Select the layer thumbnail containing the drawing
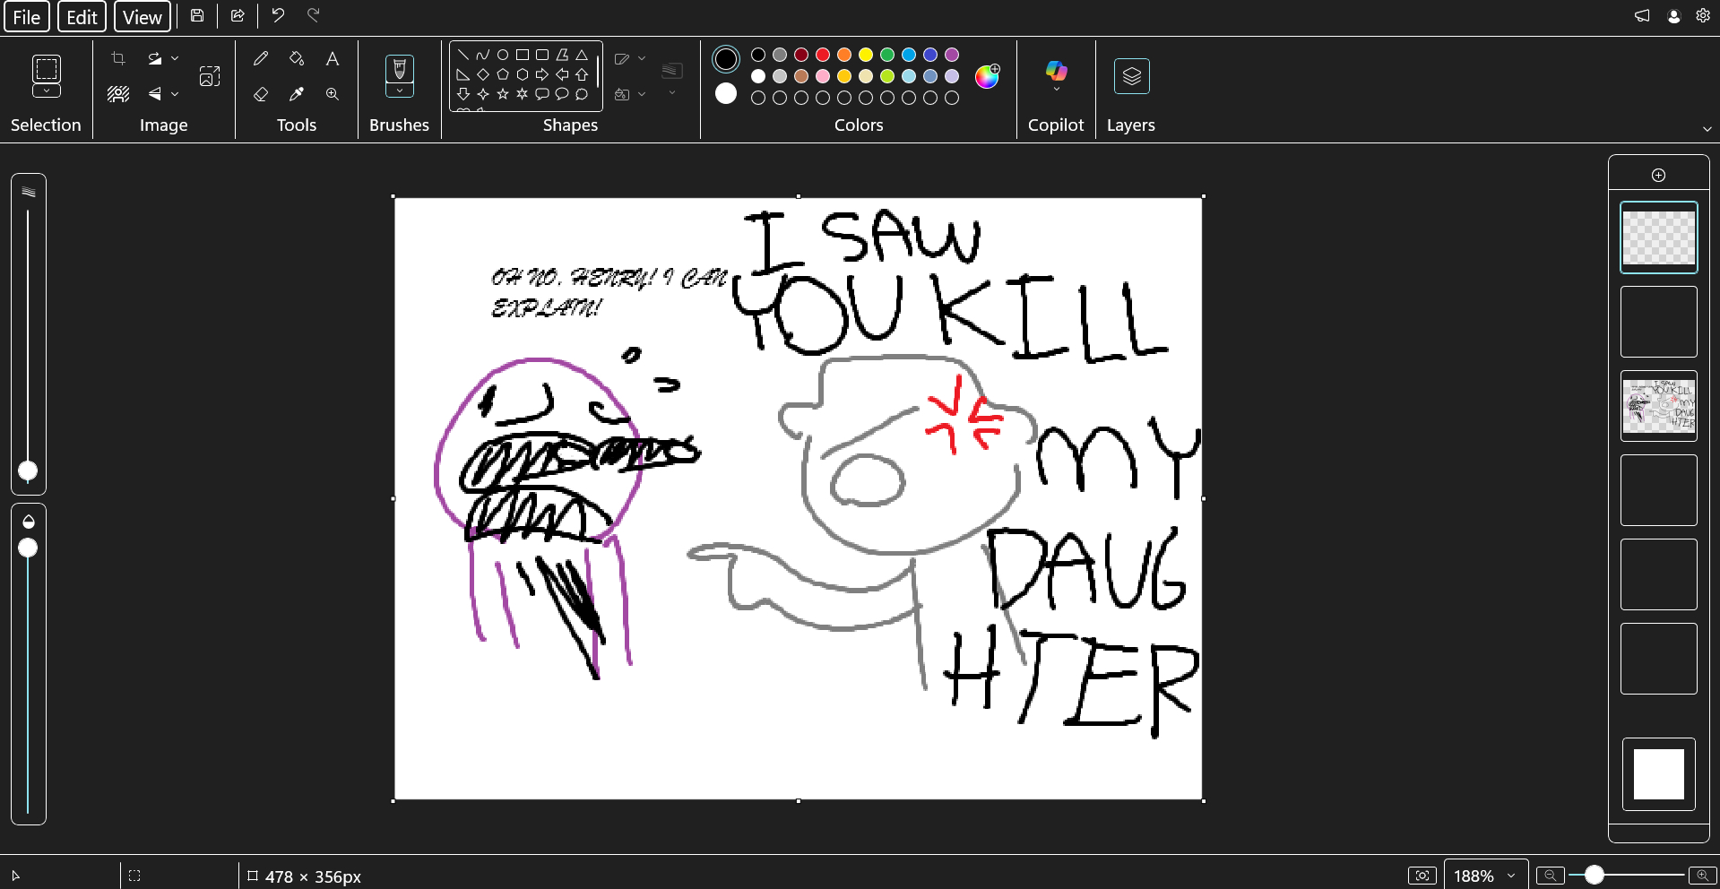 (x=1658, y=406)
